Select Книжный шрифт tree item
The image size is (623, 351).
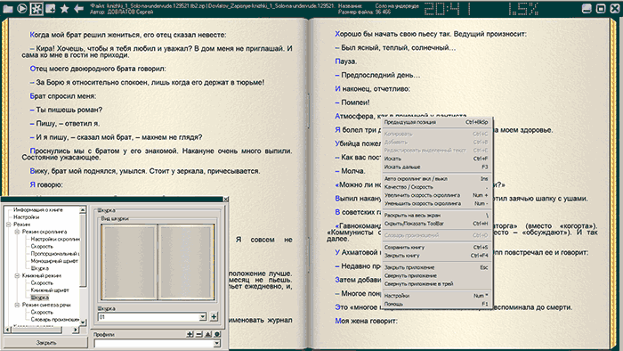pos(50,290)
